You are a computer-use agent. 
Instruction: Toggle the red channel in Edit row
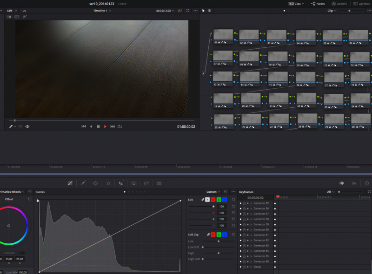pyautogui.click(x=213, y=200)
